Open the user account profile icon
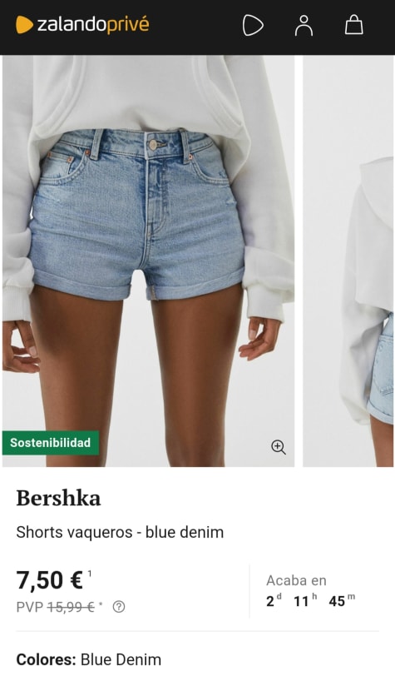 click(304, 25)
